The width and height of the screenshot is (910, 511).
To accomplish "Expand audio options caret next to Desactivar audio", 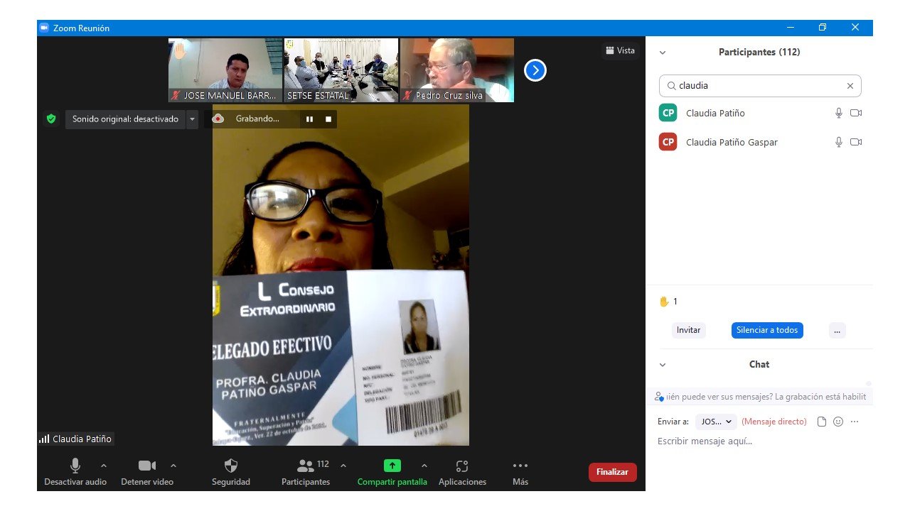I will click(104, 466).
